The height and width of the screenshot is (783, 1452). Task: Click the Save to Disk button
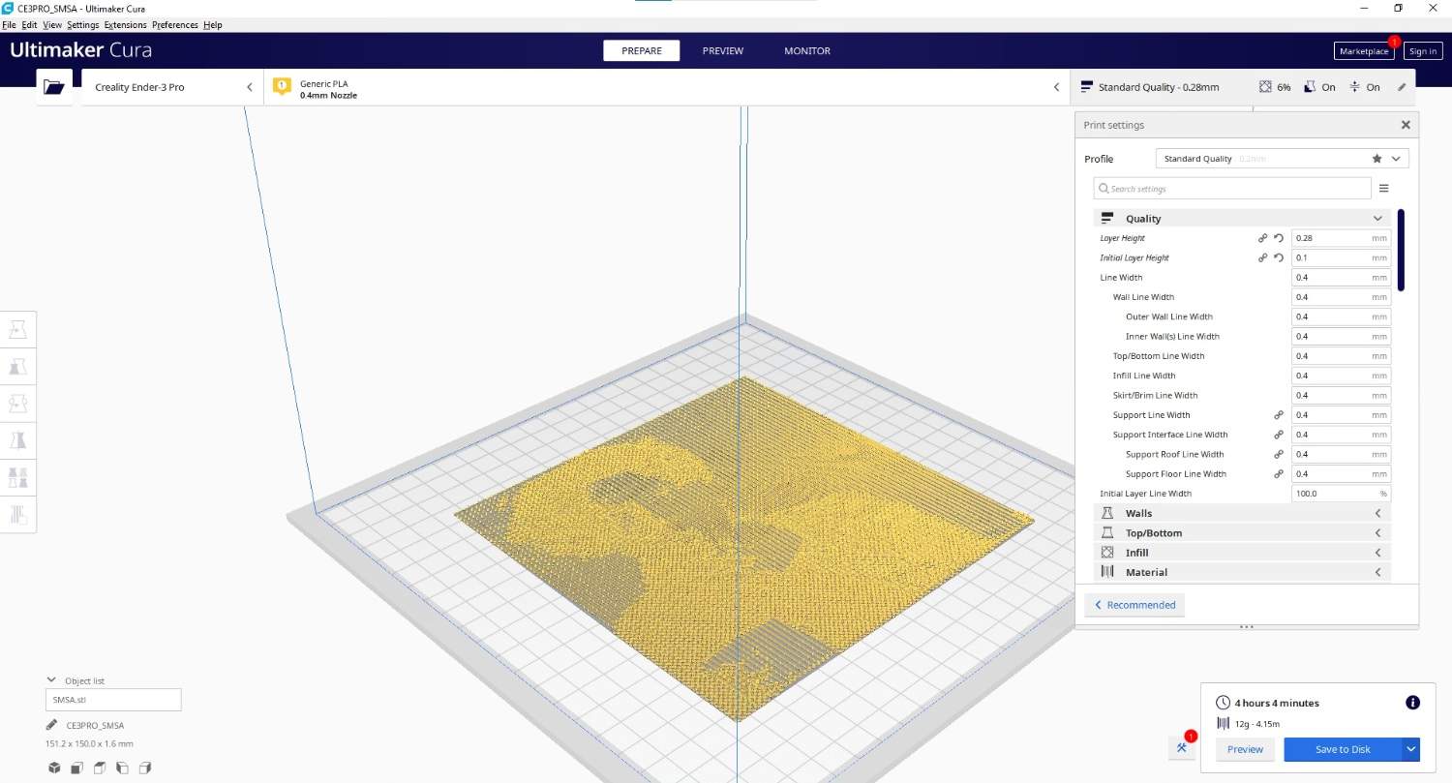pyautogui.click(x=1342, y=749)
